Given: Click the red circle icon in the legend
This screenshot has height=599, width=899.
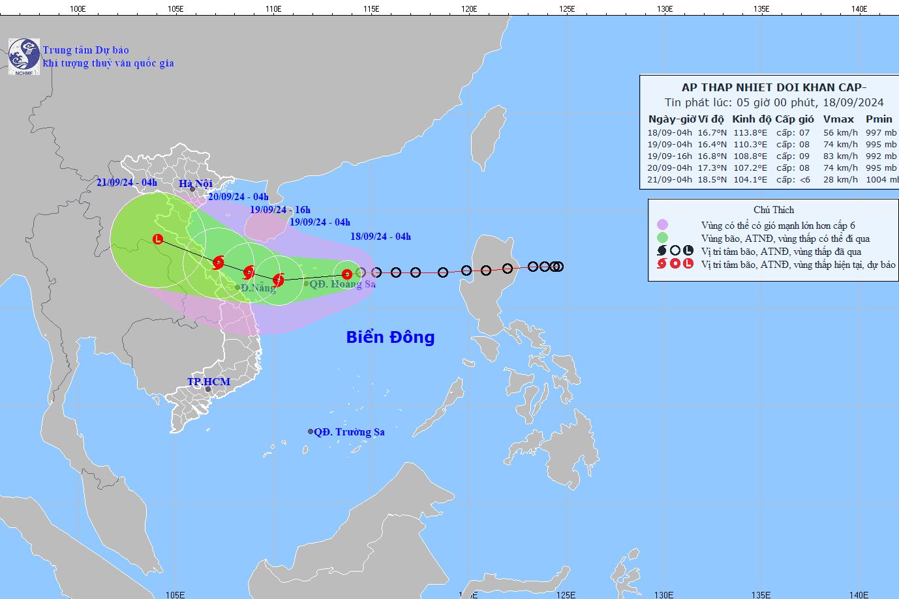Looking at the screenshot, I should click(x=675, y=264).
